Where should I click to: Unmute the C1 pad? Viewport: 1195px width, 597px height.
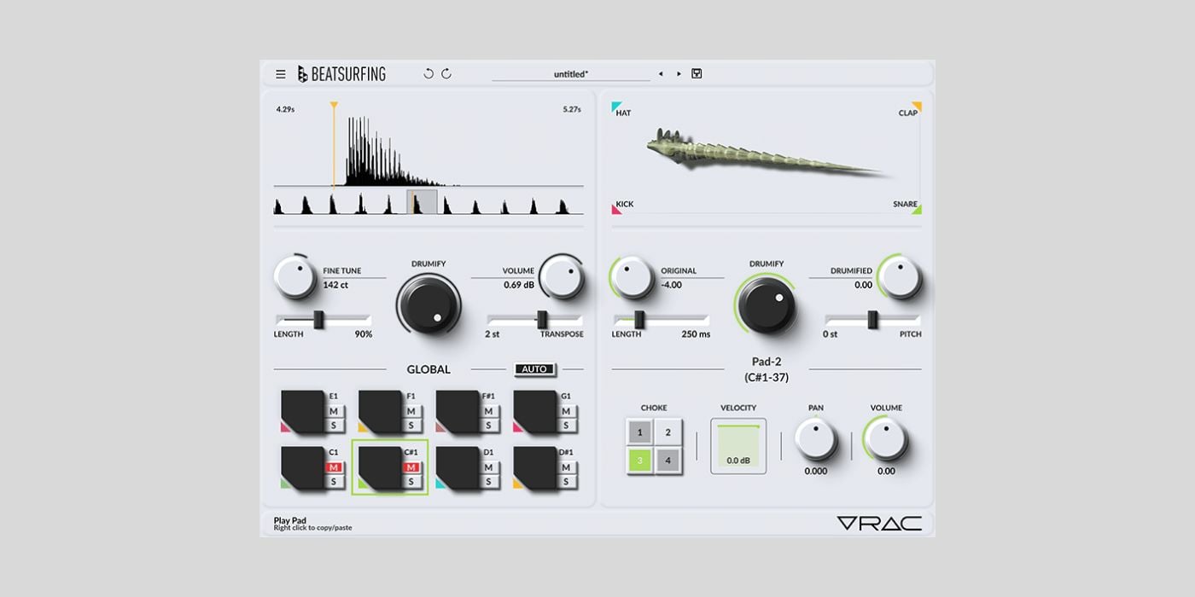[x=335, y=467]
